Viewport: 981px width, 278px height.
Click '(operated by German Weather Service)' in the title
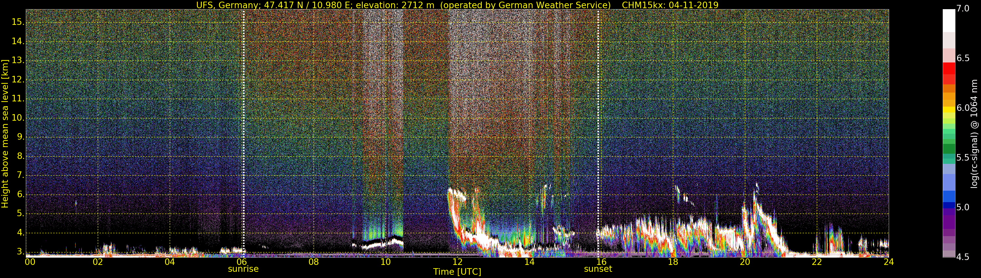coord(525,5)
